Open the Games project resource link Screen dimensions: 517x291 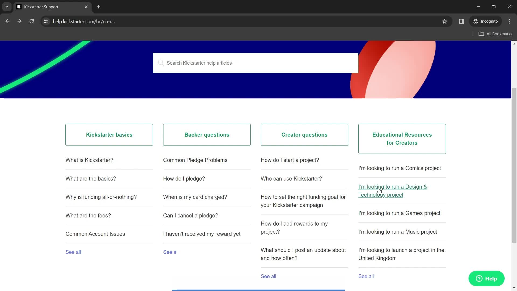click(x=399, y=213)
